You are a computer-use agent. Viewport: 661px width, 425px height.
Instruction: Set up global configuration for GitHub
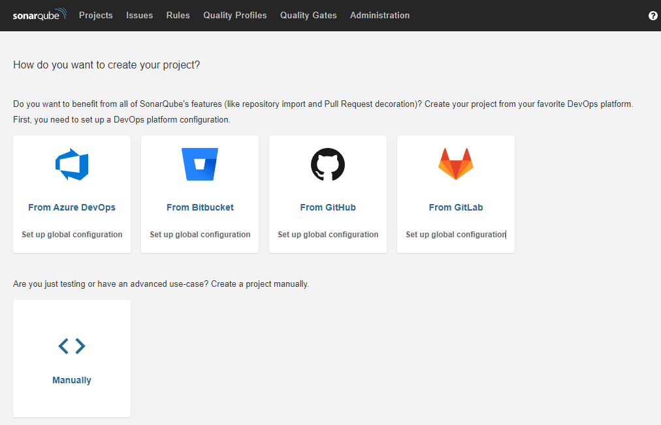pyautogui.click(x=328, y=235)
